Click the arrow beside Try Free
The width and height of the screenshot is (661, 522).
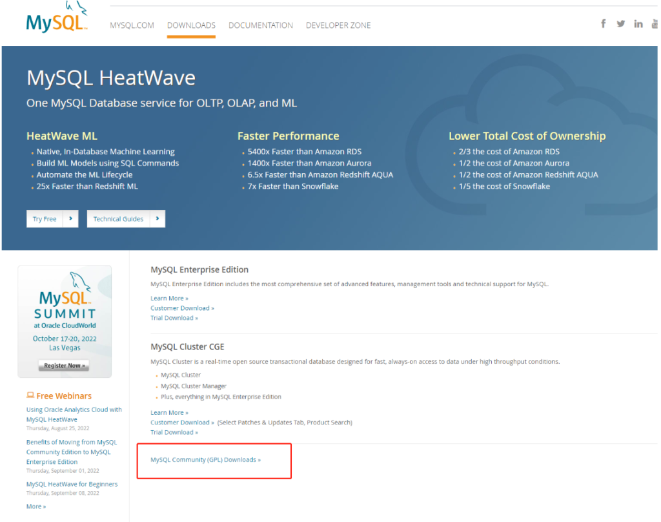point(71,218)
